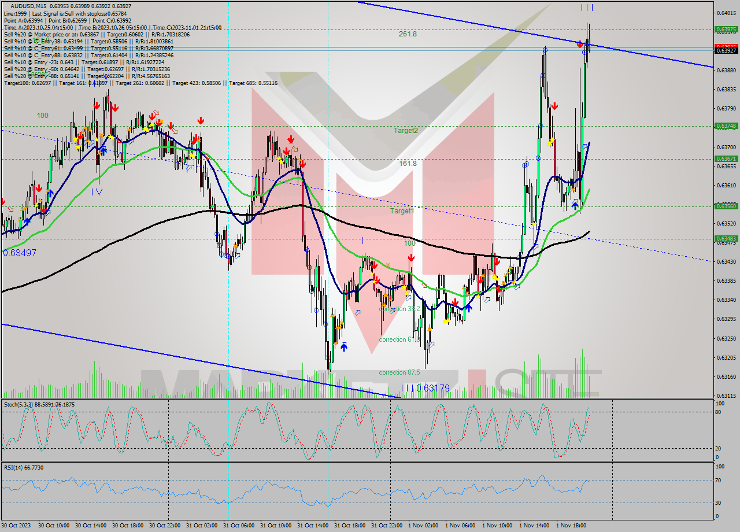The width and height of the screenshot is (740, 532).
Task: Click the green 261.8 Fibonacci label
Action: click(x=408, y=34)
